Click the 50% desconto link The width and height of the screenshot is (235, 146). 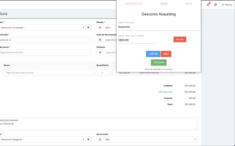(166, 92)
